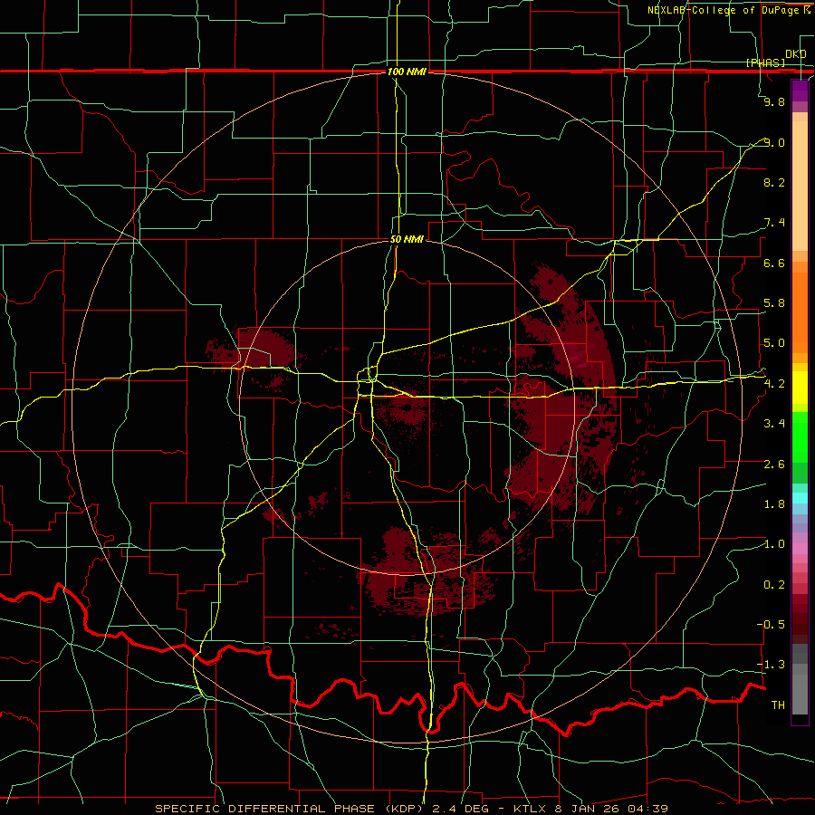The width and height of the screenshot is (815, 815).
Task: Click the 9.8 value on the color scale
Action: [x=774, y=101]
